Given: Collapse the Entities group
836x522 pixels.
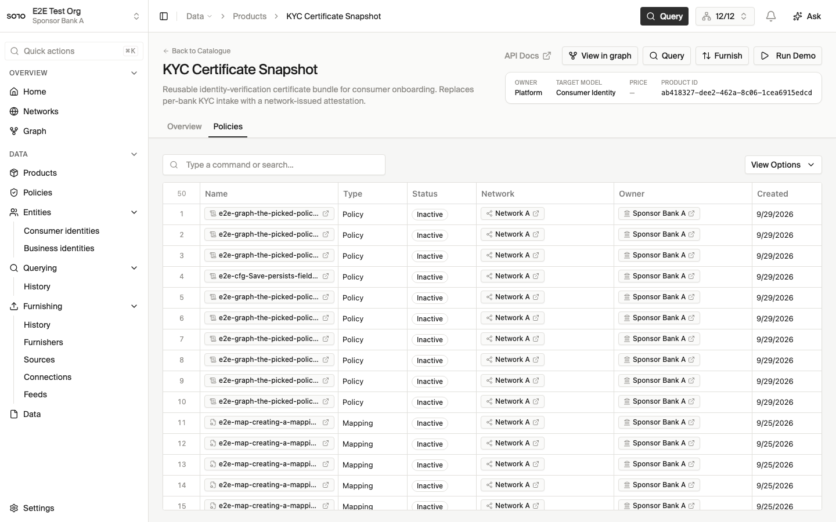Looking at the screenshot, I should point(134,212).
